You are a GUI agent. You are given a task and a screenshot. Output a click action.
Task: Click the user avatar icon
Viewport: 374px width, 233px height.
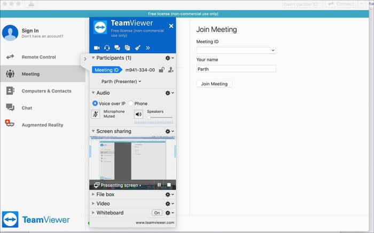pos(10,33)
